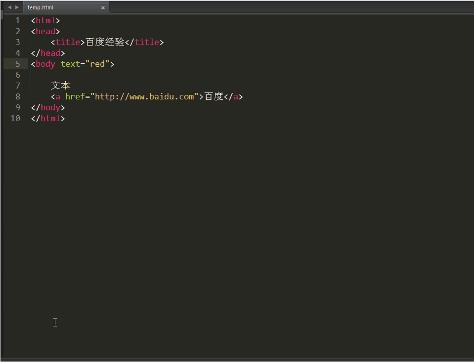Click line number 5 in gutter
474x362 pixels.
18,64
